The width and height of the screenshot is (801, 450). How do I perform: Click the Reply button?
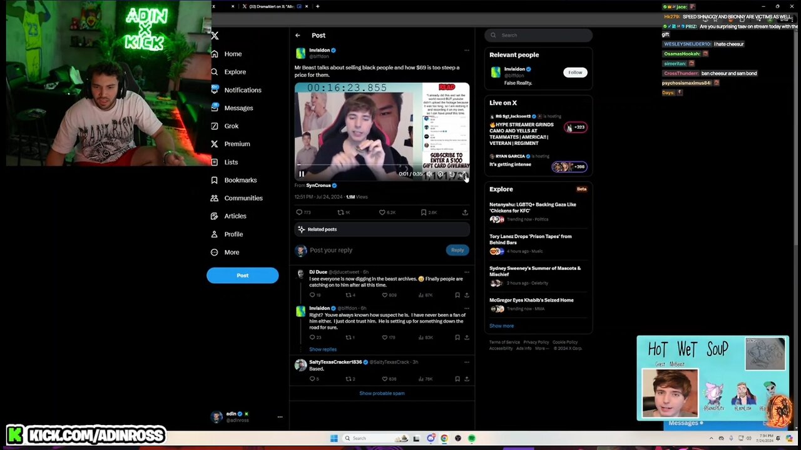tap(457, 250)
